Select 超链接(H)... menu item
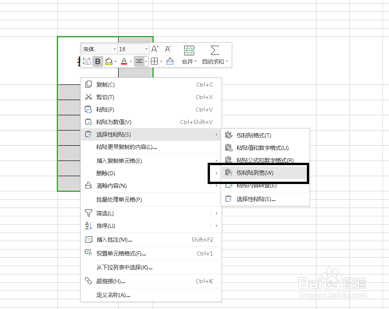This screenshot has height=309, width=389. (x=151, y=281)
